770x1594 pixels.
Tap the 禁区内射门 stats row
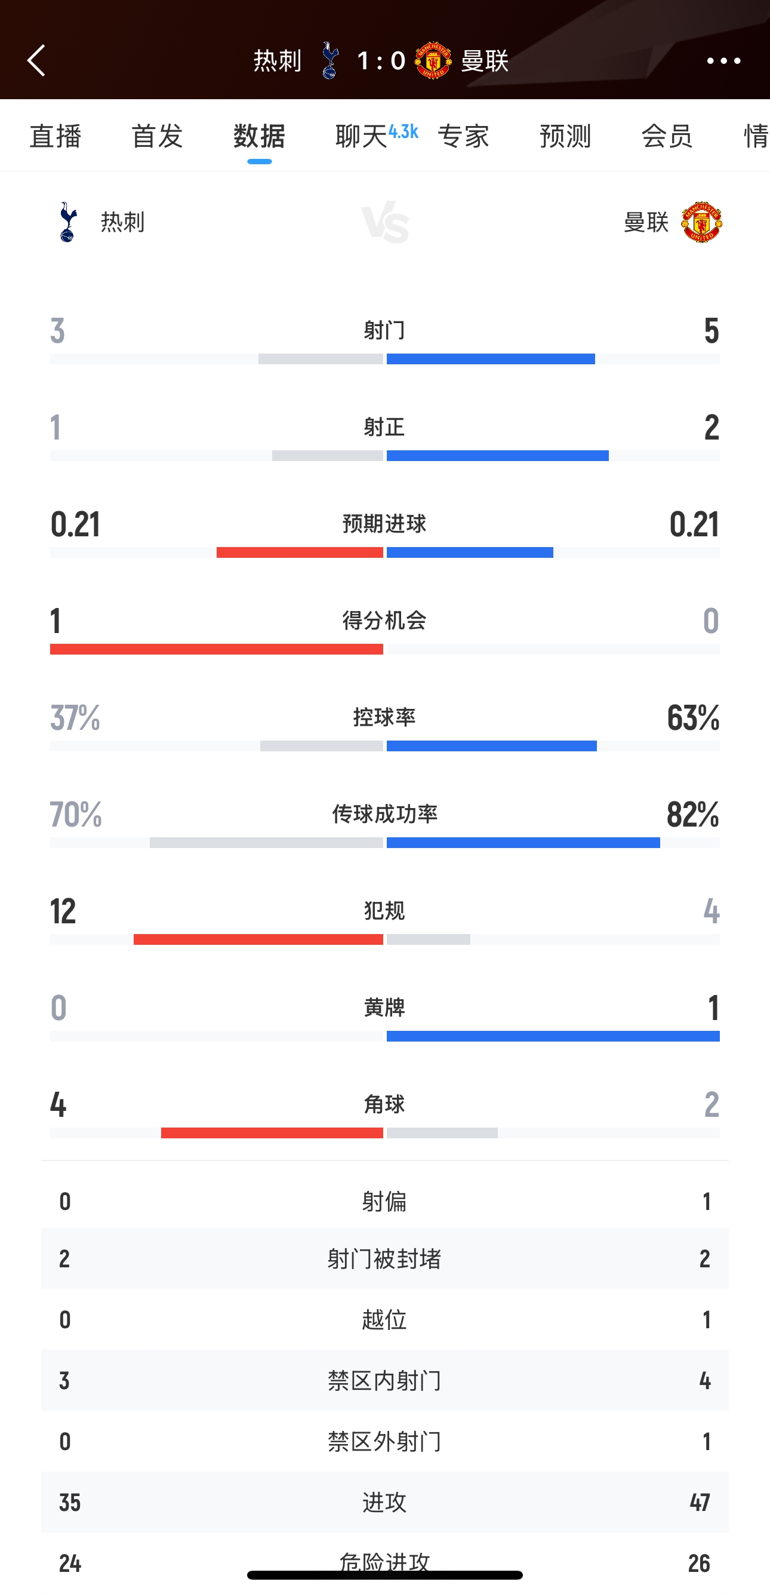click(384, 1381)
